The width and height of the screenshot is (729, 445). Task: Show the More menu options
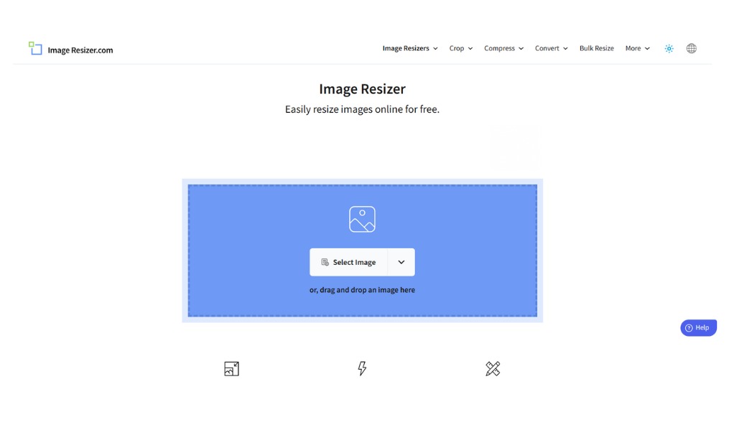[x=637, y=49]
